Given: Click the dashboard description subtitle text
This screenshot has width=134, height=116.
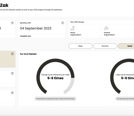Looking at the screenshot, I should point(31,10).
